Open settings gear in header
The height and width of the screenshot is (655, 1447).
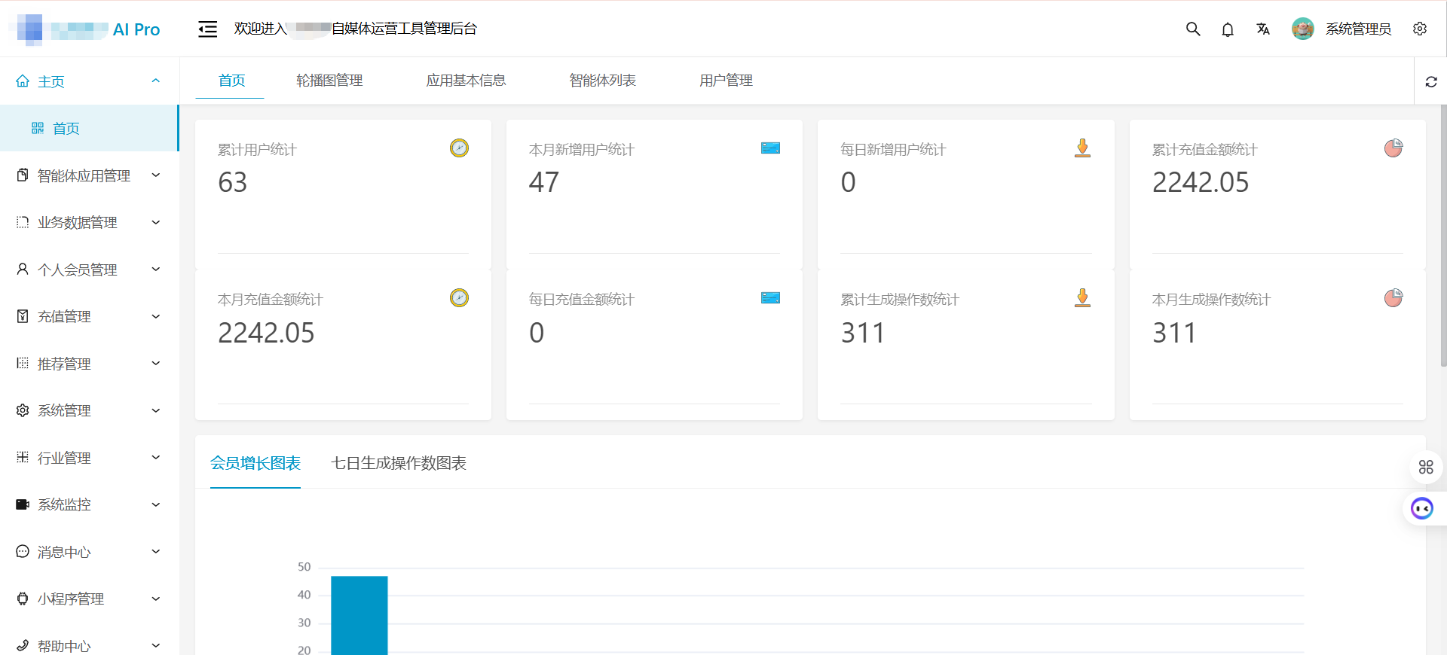[x=1420, y=29]
